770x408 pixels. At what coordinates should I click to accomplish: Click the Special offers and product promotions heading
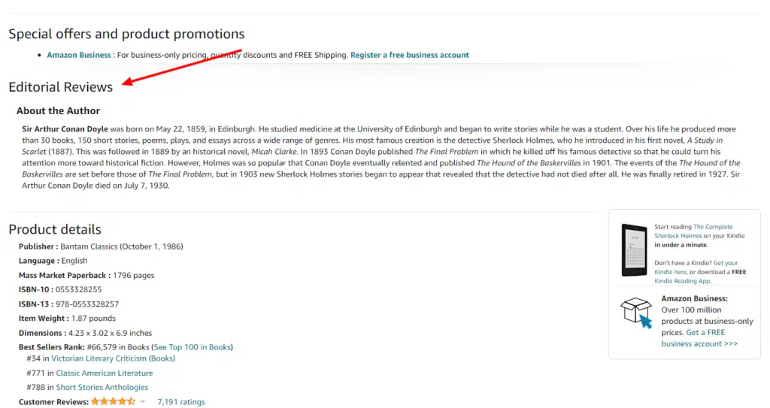point(126,34)
